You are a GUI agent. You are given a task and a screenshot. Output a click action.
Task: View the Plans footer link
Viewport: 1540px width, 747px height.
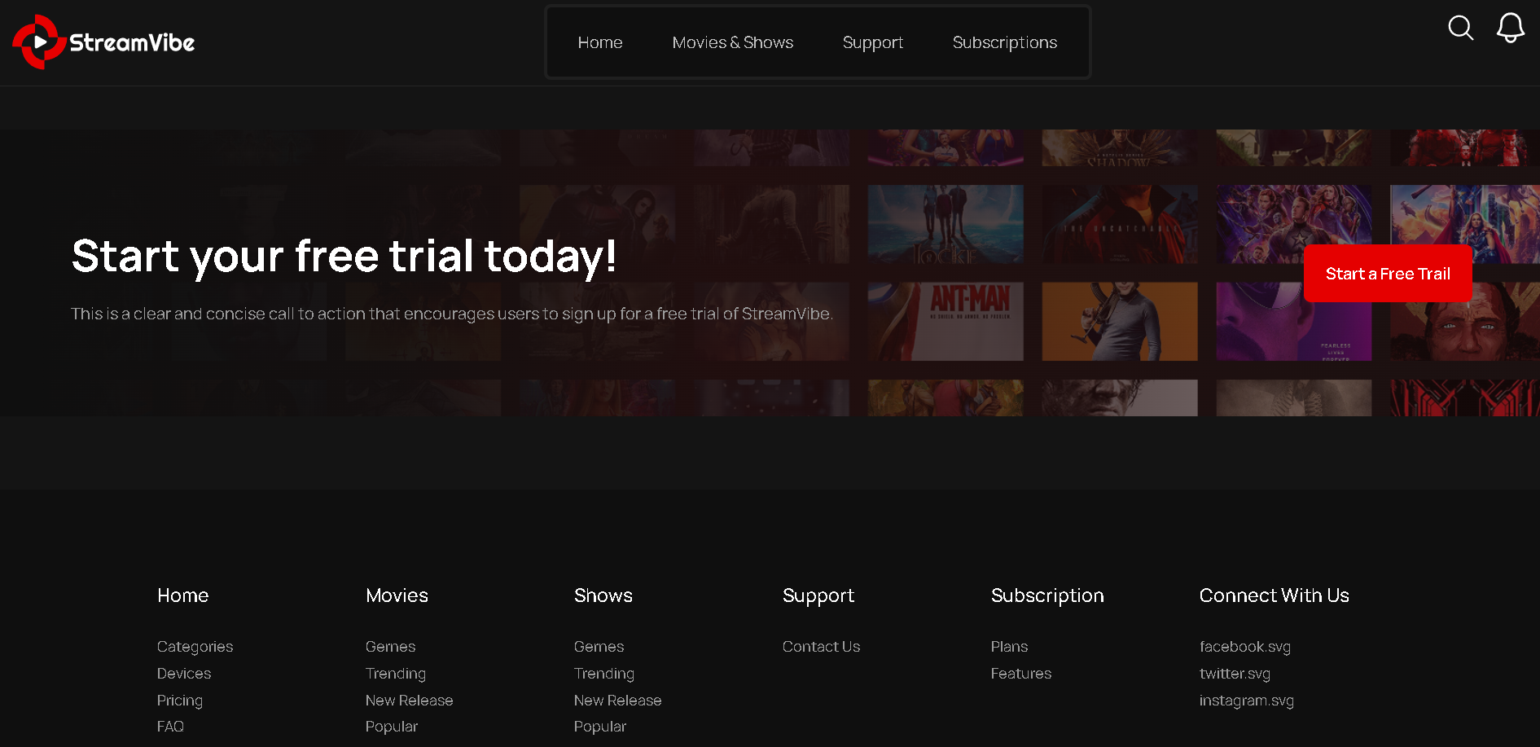tap(1010, 647)
